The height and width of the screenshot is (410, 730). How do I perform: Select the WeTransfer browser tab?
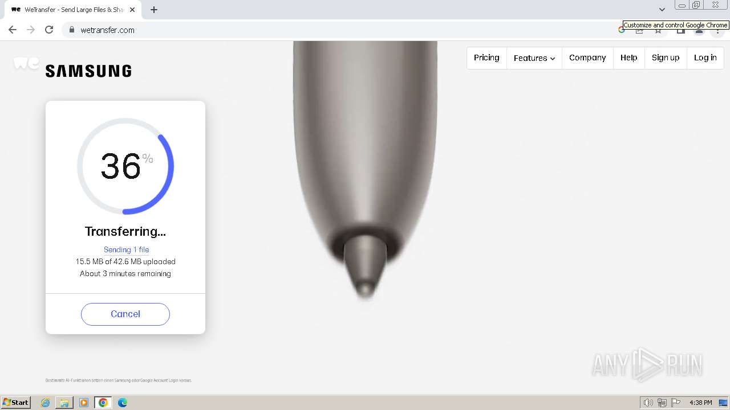73,10
